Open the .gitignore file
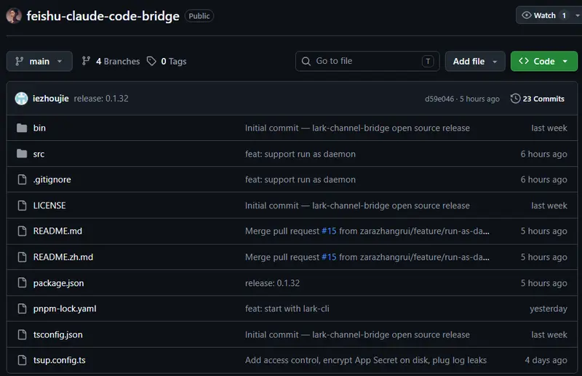The height and width of the screenshot is (376, 582). pyautogui.click(x=52, y=180)
